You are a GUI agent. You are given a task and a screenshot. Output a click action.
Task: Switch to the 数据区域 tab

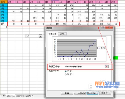tap(53, 34)
